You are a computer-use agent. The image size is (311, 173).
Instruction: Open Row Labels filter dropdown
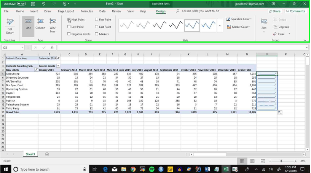[x=36, y=70]
